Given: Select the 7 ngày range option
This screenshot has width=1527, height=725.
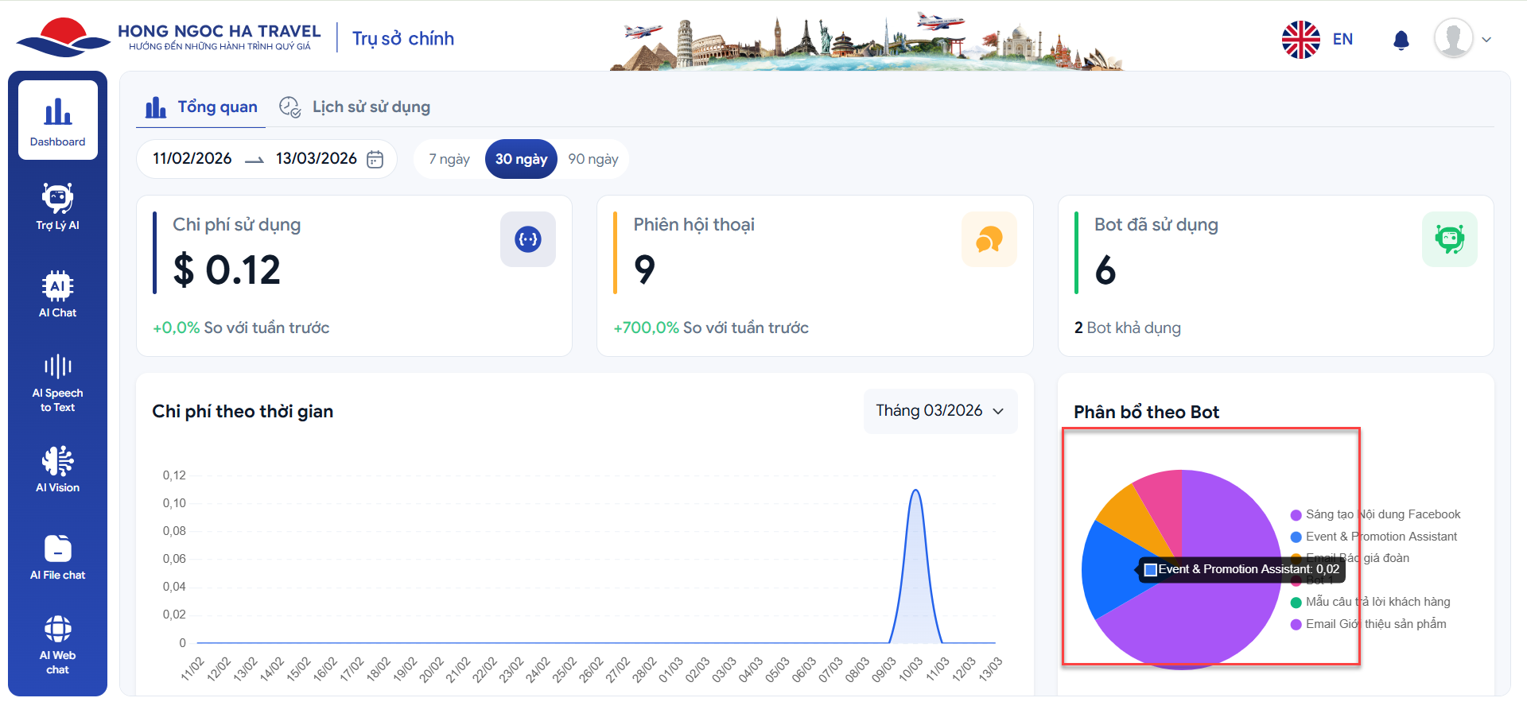Looking at the screenshot, I should click(x=449, y=159).
